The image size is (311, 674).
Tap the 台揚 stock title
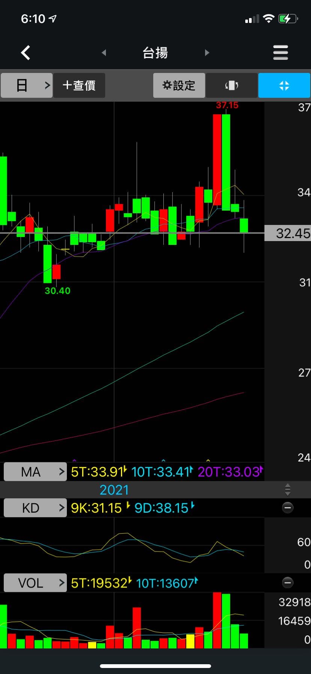(155, 53)
